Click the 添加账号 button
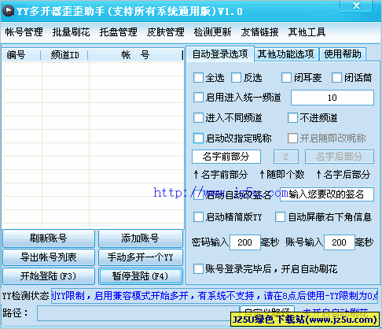 [x=141, y=238]
